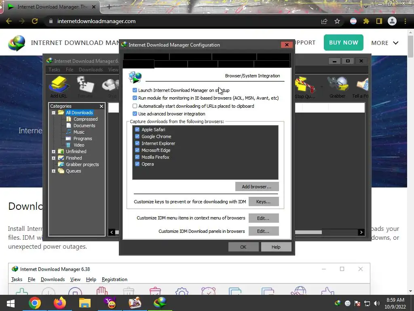Bookmark this page with the star icon
414x311 pixels.
(x=337, y=21)
